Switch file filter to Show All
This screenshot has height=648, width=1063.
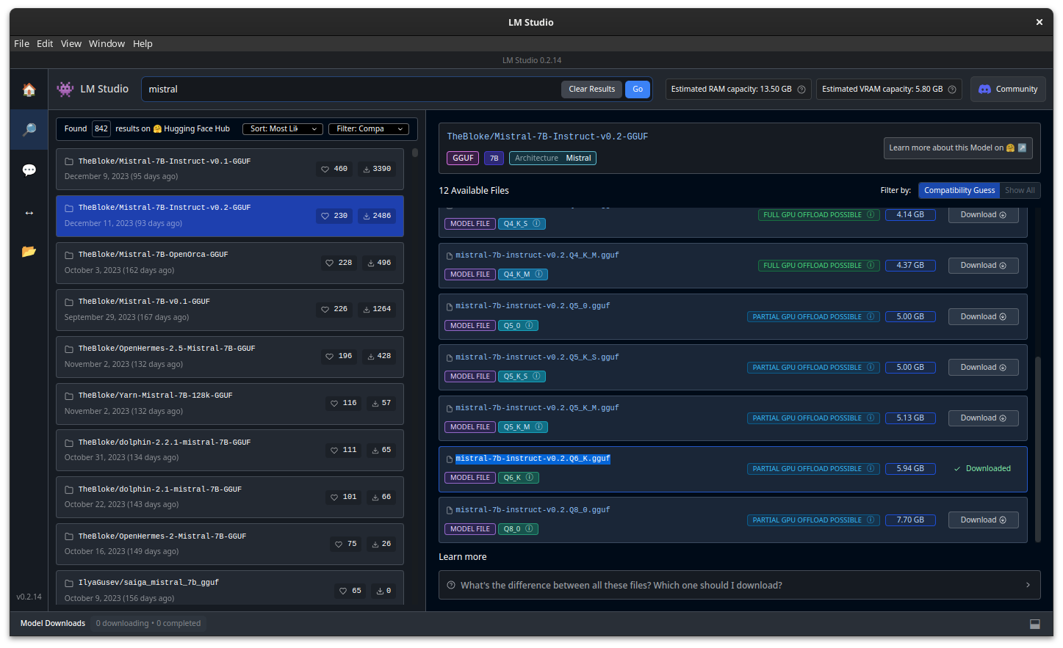[1019, 191]
